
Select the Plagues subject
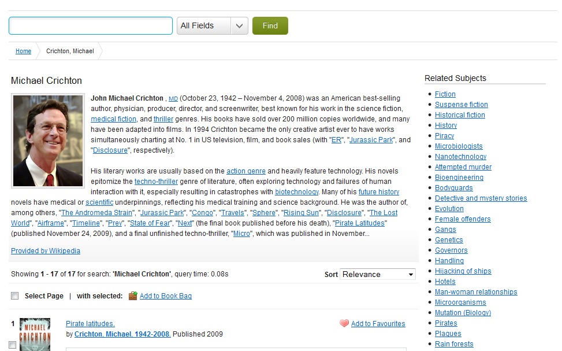tap(448, 334)
